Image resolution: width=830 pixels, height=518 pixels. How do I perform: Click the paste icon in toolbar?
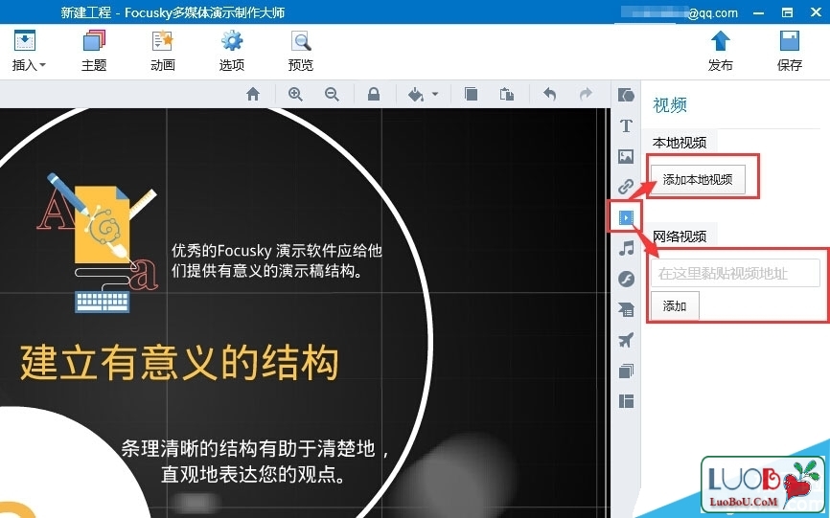point(507,94)
